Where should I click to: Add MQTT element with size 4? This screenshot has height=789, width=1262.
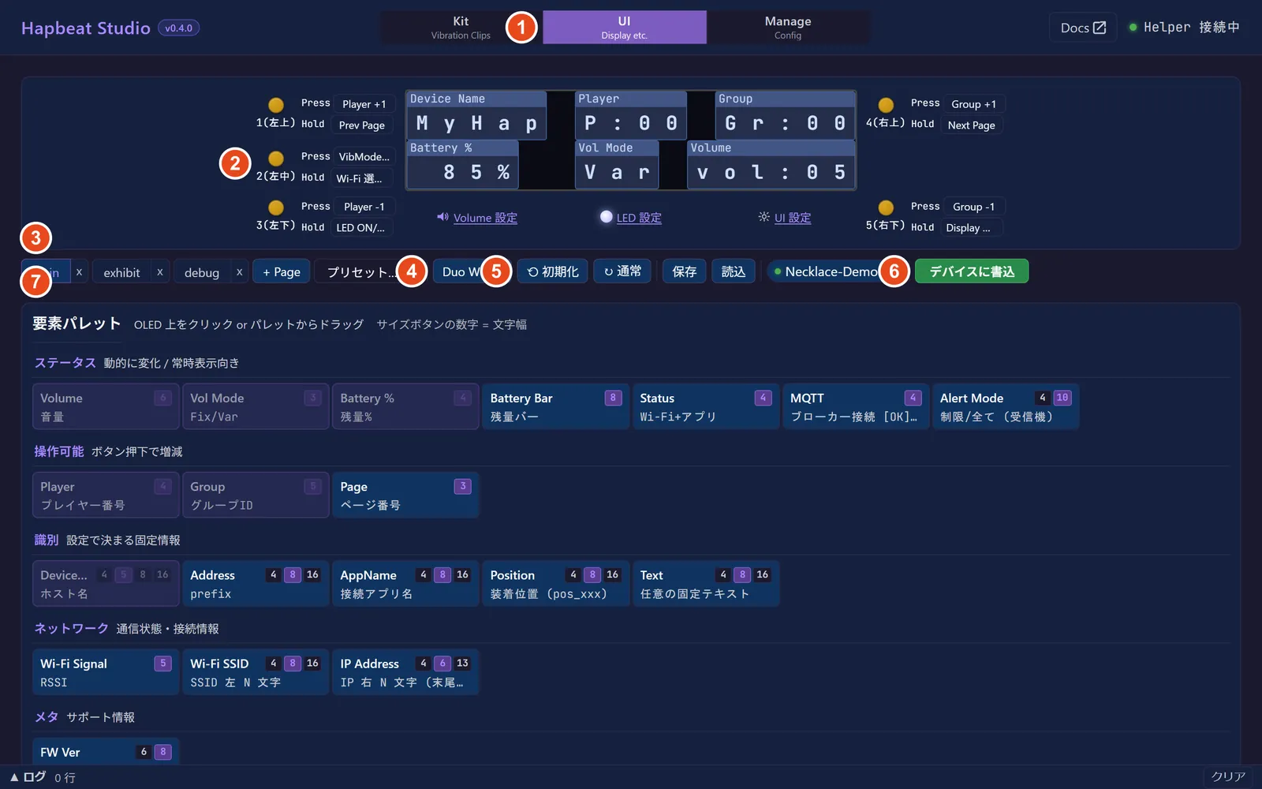pyautogui.click(x=913, y=398)
